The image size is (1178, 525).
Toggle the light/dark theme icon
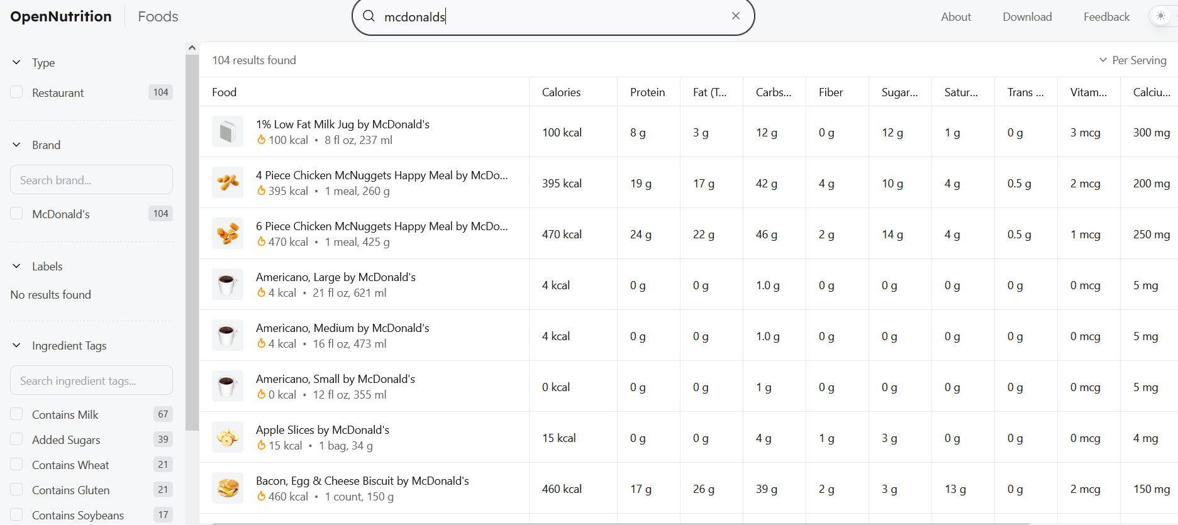pos(1161,16)
